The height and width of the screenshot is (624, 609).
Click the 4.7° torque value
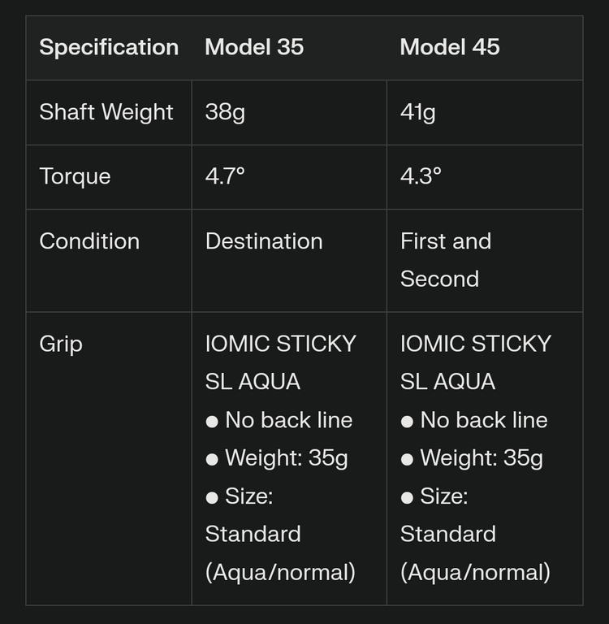coord(225,177)
